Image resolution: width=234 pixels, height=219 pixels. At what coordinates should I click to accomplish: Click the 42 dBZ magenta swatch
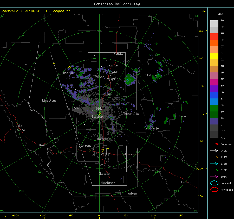pyautogui.click(x=214, y=82)
